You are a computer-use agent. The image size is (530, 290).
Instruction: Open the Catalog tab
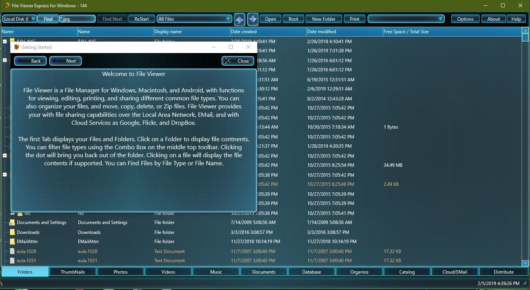(x=407, y=272)
